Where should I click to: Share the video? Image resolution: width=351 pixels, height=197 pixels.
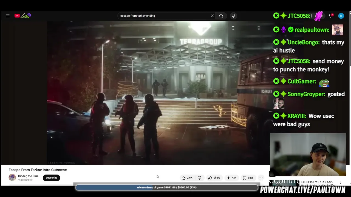[214, 178]
